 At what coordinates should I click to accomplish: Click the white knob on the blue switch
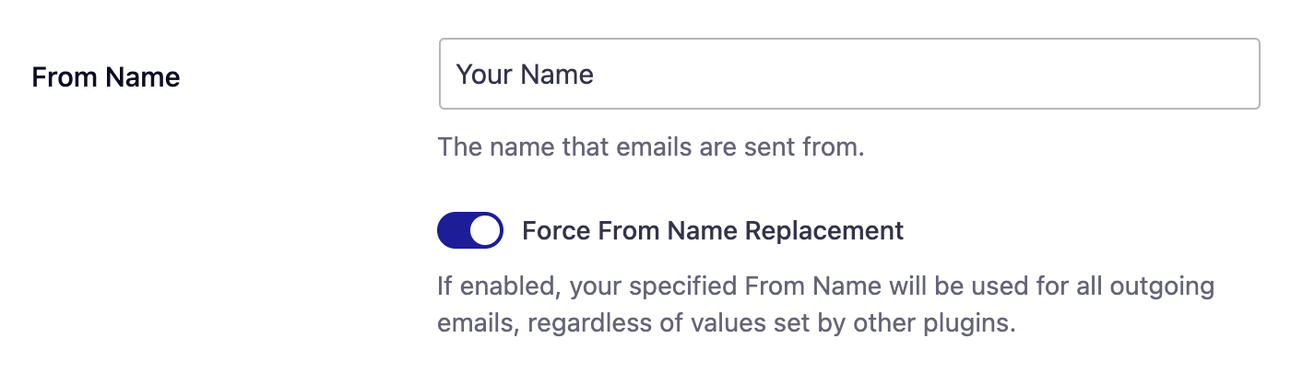point(485,230)
